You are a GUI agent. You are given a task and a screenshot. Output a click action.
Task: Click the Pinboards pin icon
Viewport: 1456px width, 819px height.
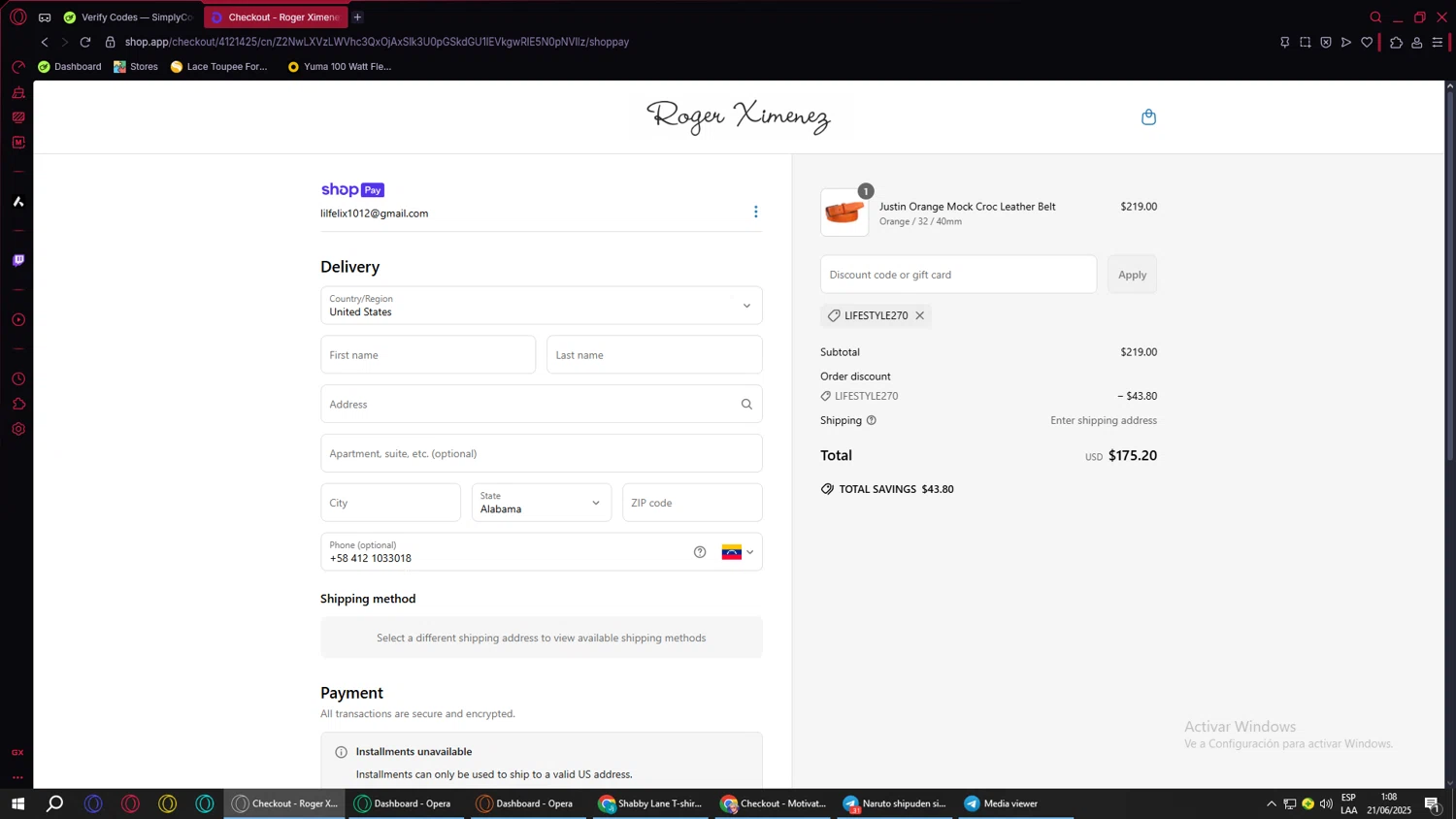click(1284, 42)
